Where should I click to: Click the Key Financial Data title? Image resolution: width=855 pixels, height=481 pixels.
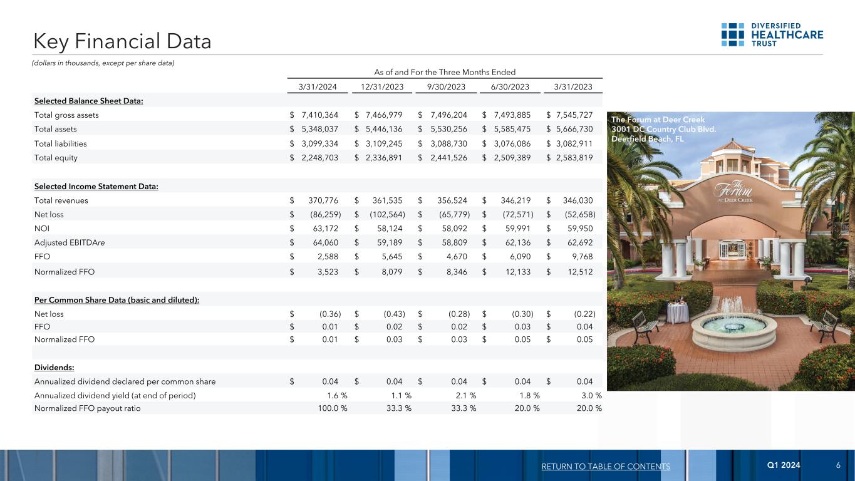tap(123, 41)
